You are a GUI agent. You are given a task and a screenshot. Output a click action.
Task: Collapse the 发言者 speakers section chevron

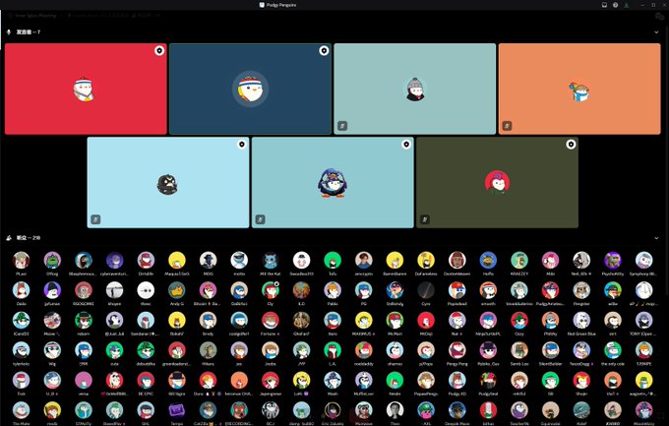656,32
